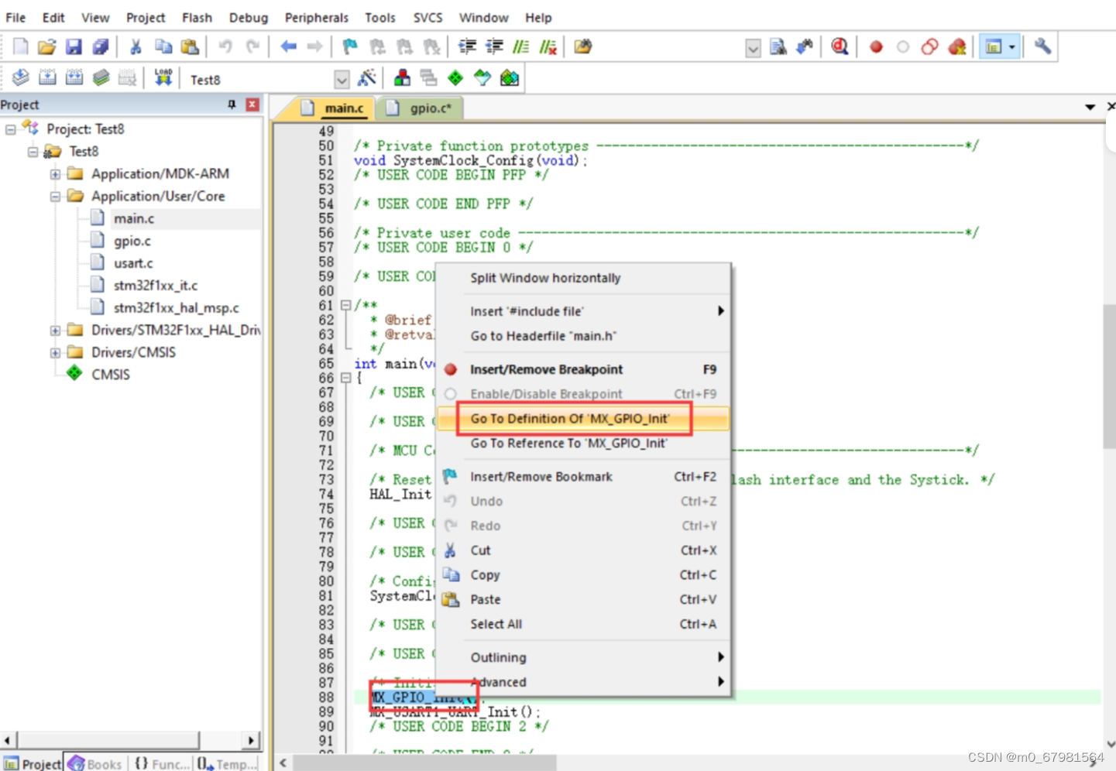Expand the Application/MDK-ARM folder
The height and width of the screenshot is (771, 1116).
(x=55, y=174)
